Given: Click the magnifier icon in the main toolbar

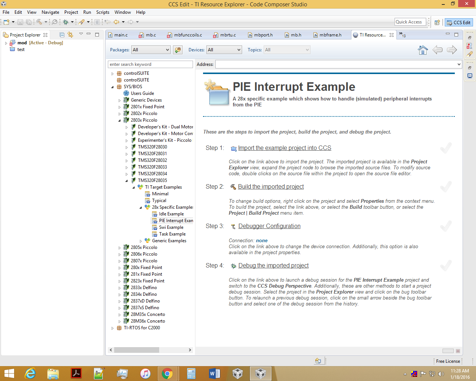Looking at the screenshot, I should click(x=55, y=22).
